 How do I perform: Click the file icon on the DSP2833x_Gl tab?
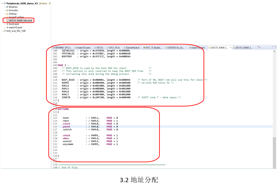166,48
